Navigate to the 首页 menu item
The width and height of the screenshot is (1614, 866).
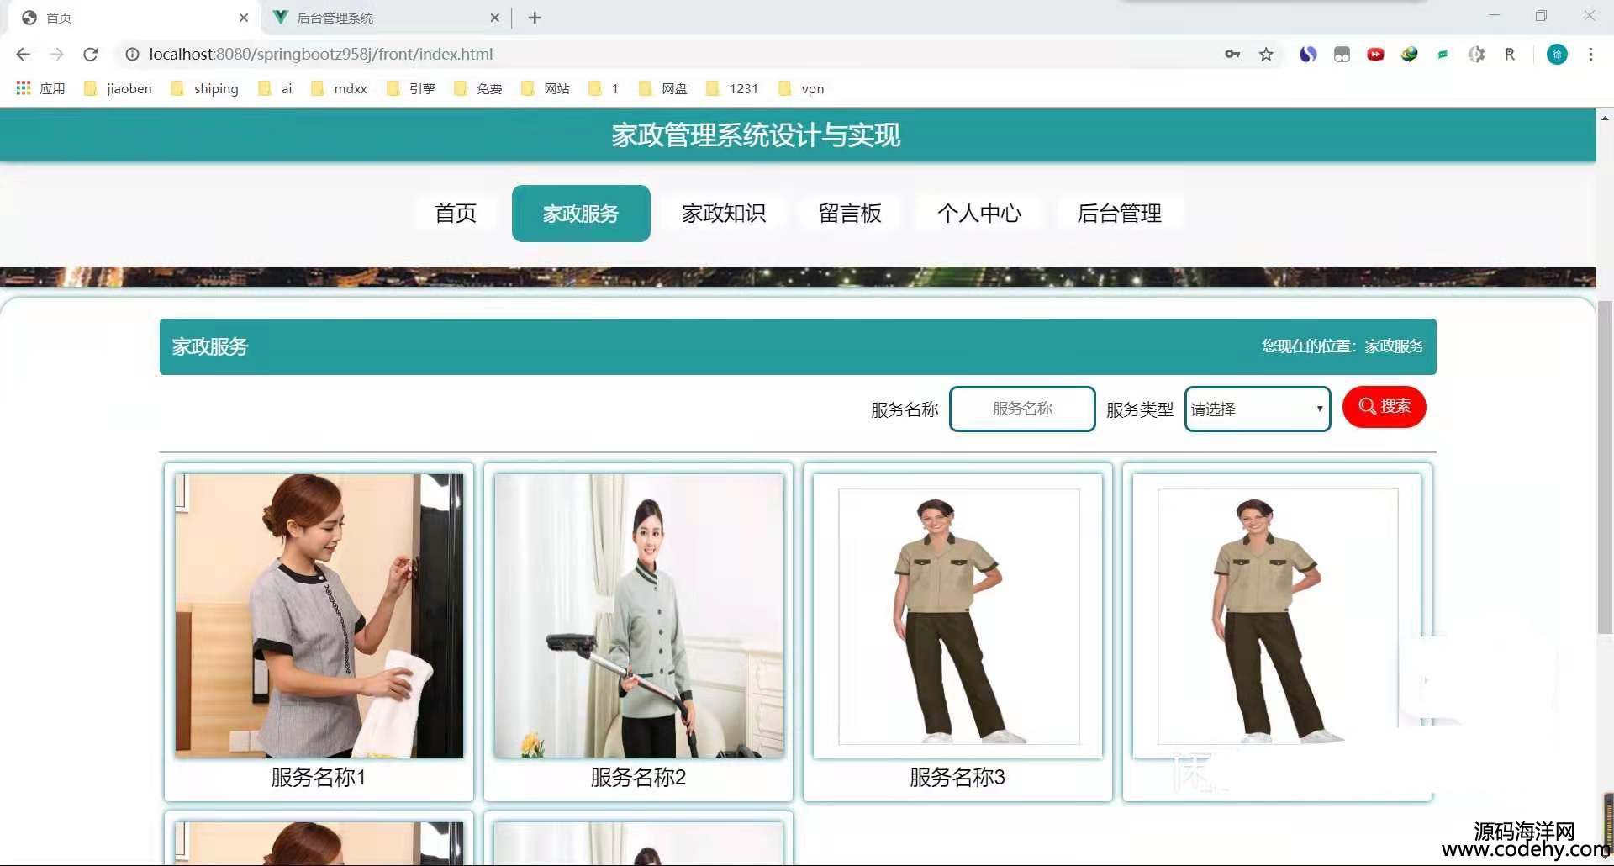(x=456, y=214)
